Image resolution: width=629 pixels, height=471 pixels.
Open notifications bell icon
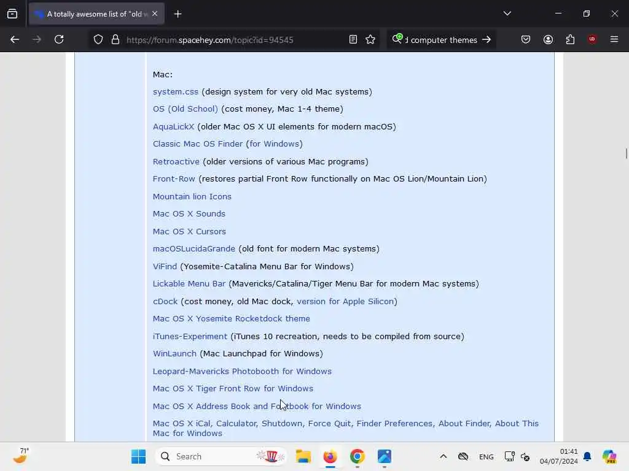pos(587,456)
